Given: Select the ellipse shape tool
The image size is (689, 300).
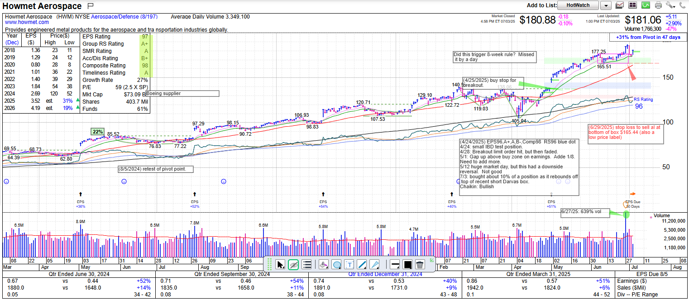Looking at the screenshot, I should tap(336, 265).
